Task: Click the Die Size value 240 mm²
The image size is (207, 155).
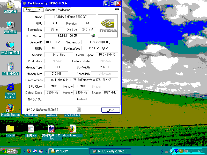Action: [x=87, y=29]
